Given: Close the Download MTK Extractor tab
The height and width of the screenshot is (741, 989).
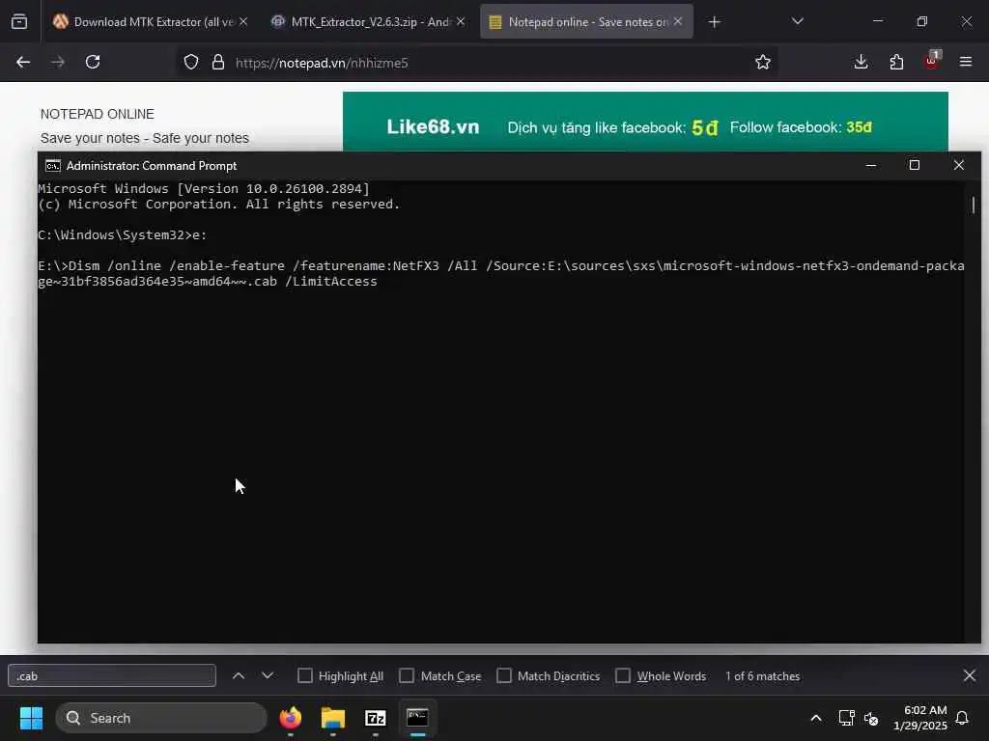Looking at the screenshot, I should (x=243, y=21).
